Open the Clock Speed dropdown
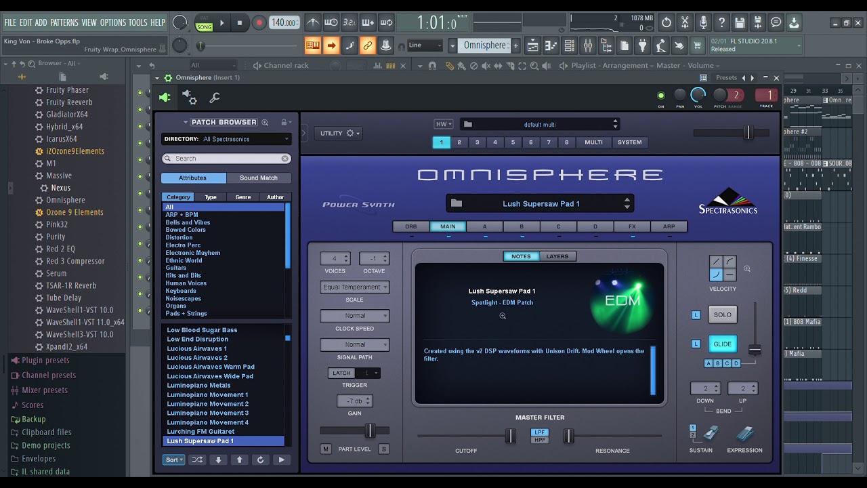Viewport: 867px width, 488px height. tap(355, 316)
